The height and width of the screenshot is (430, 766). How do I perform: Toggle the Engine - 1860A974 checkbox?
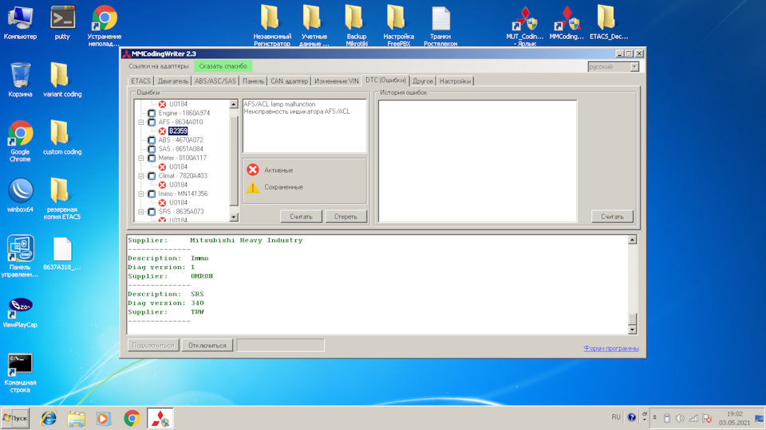[x=152, y=113]
